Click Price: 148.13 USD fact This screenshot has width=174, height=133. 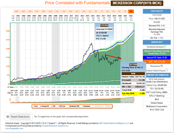(x=157, y=19)
